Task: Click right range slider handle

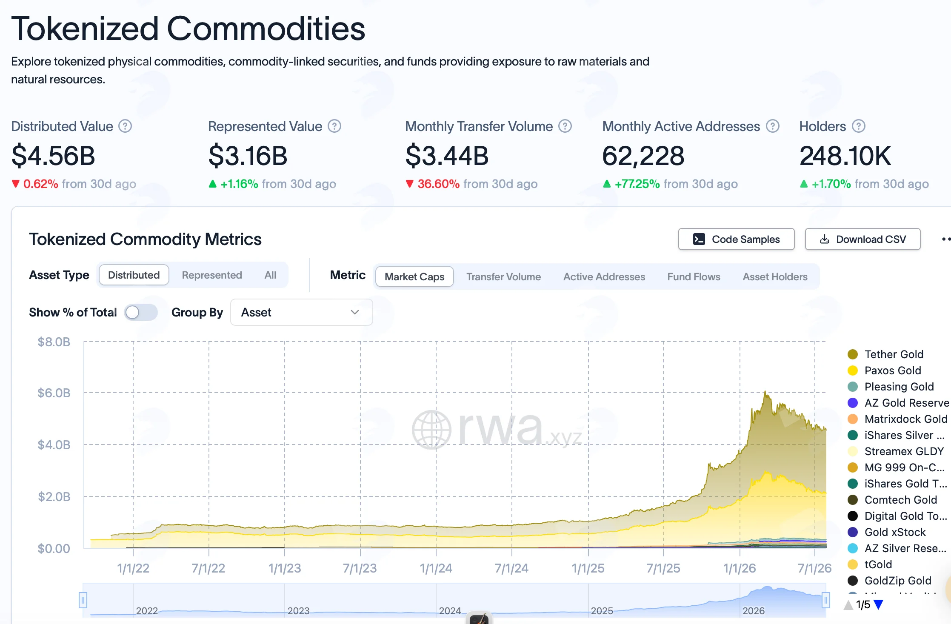Action: [x=825, y=600]
